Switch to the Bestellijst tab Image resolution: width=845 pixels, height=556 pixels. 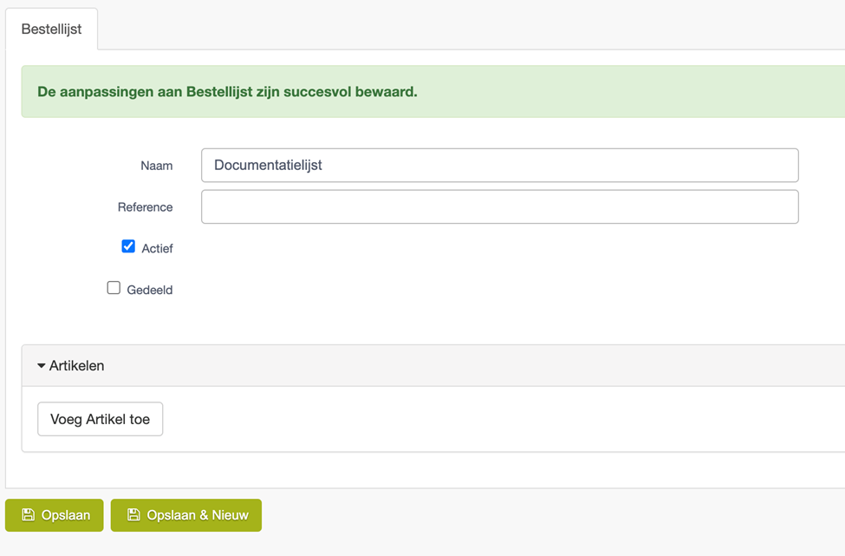coord(52,29)
